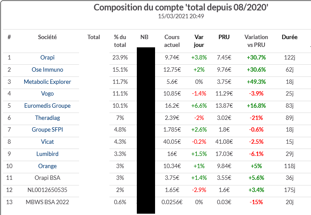This screenshot has height=215, width=311.
Task: Open Metabolic Explorer stock page
Action: click(x=47, y=82)
